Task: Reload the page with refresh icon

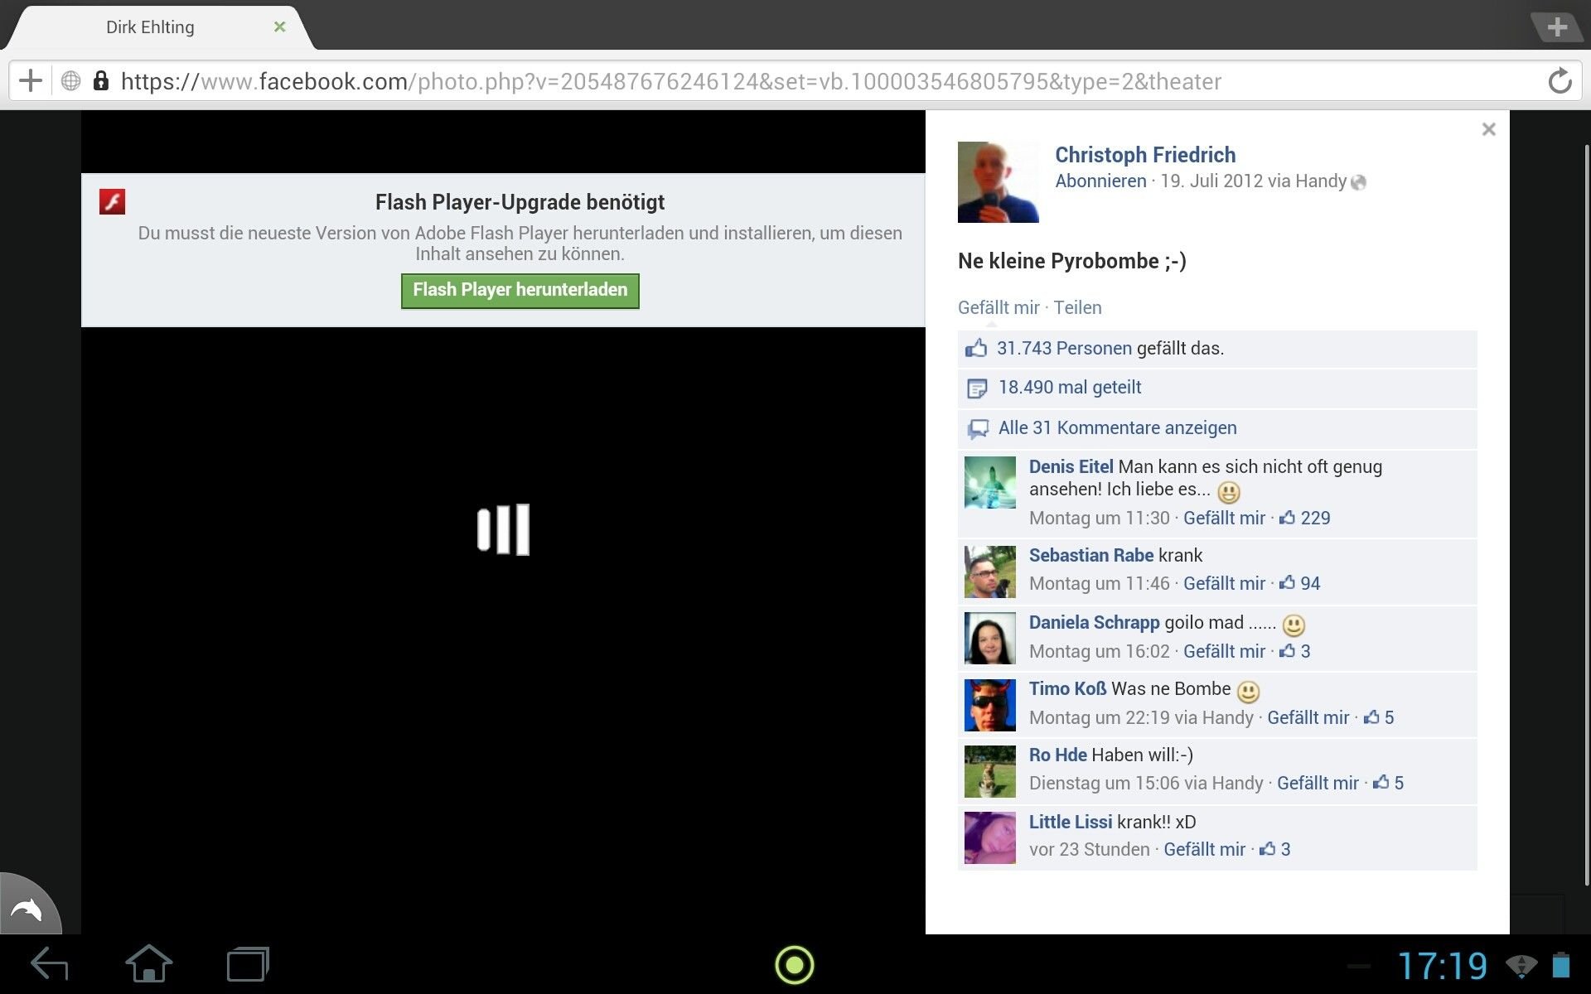Action: 1560,80
